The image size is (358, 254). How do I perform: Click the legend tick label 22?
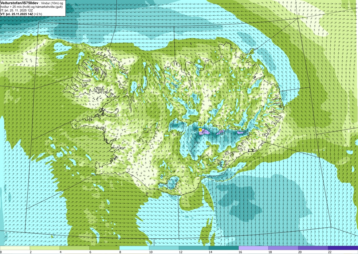click(x=329, y=252)
